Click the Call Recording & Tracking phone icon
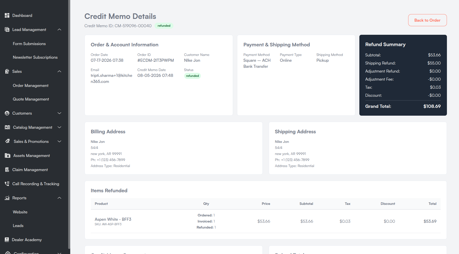Image resolution: width=459 pixels, height=254 pixels. tap(7, 184)
